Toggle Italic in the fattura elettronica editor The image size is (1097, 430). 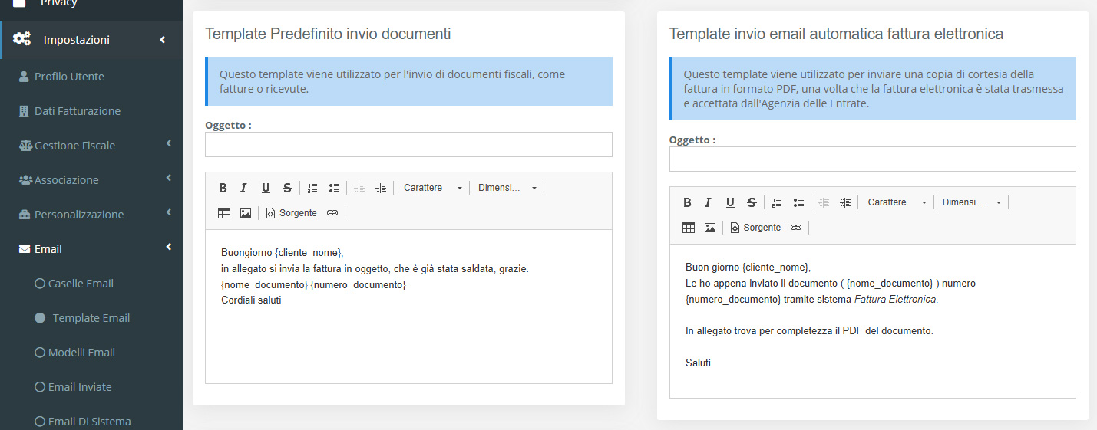pyautogui.click(x=708, y=202)
